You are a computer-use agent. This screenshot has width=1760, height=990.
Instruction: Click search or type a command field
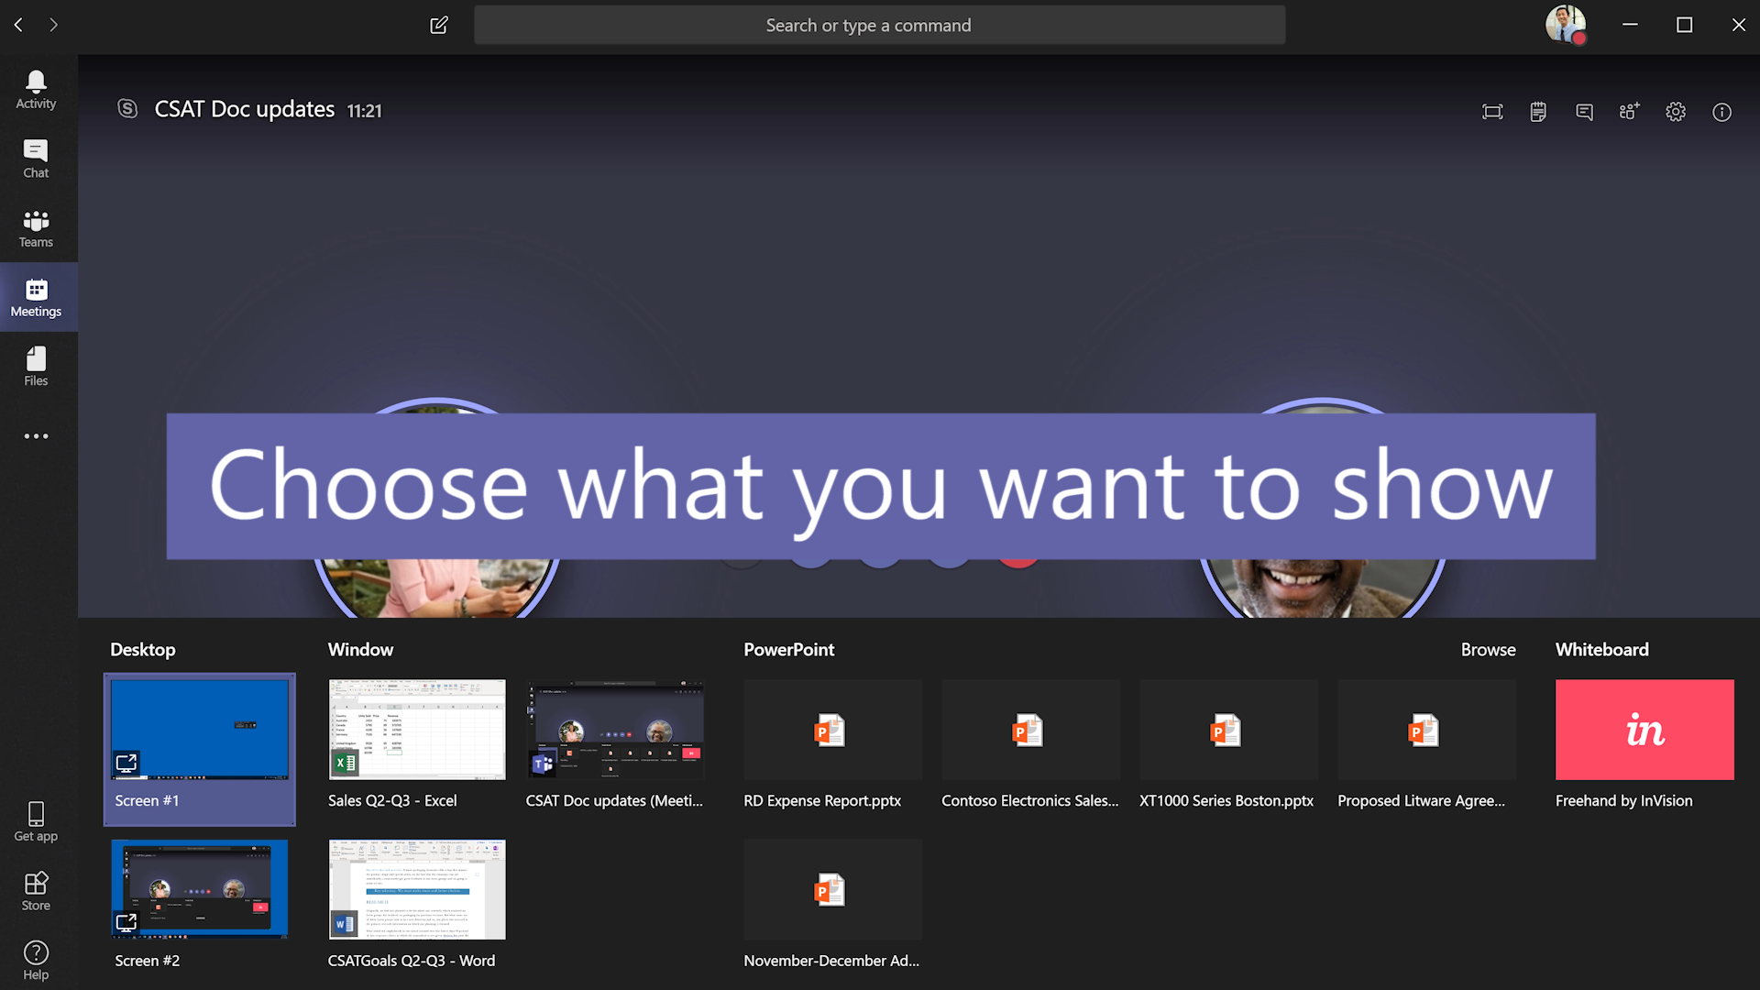[x=880, y=24]
